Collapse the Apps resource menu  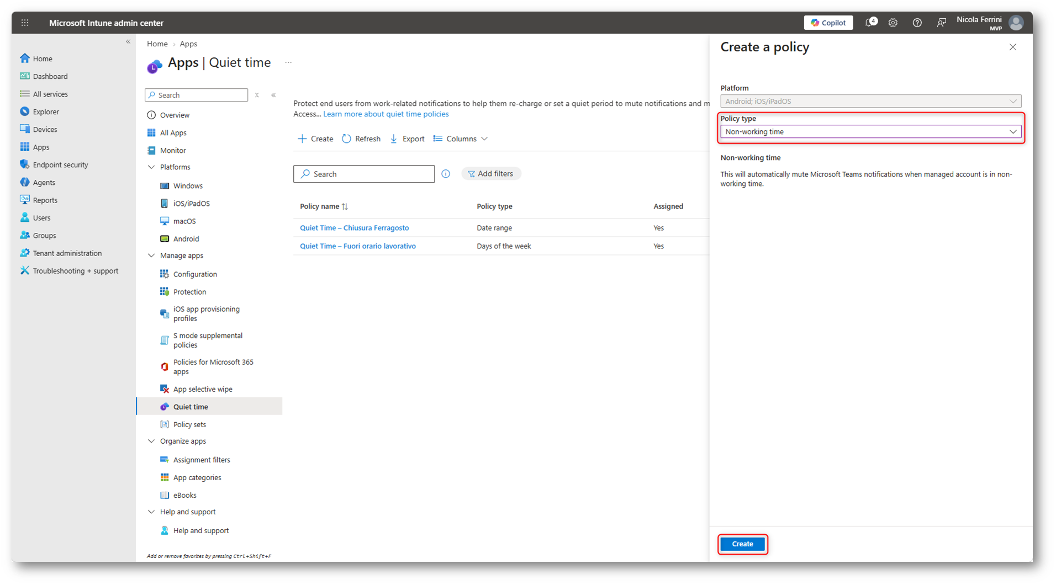[273, 95]
